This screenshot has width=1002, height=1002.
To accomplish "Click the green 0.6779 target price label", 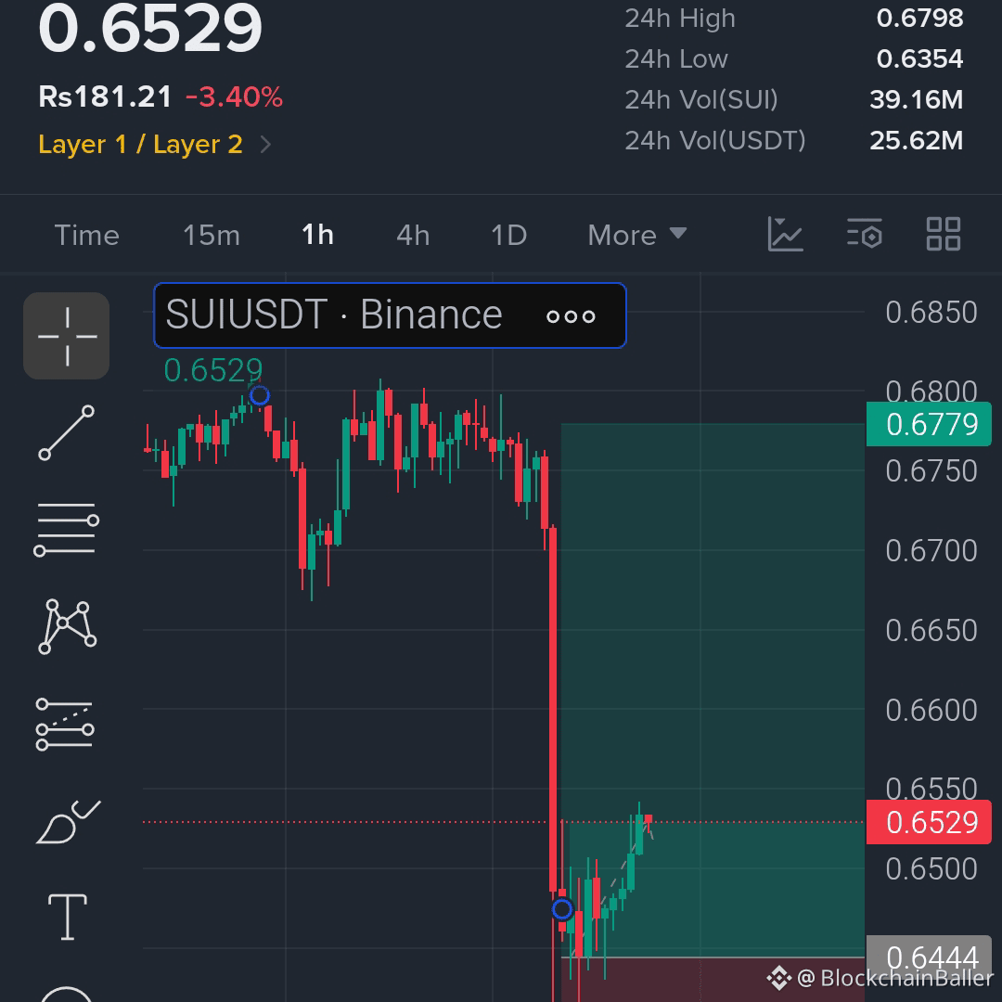I will click(929, 424).
